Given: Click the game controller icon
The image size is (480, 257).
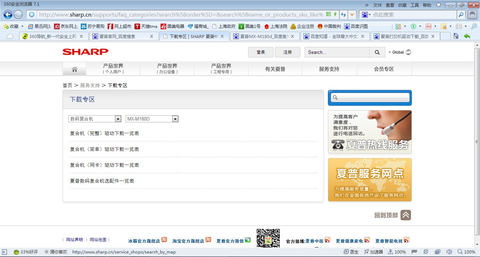Looking at the screenshot, I should point(459,26).
